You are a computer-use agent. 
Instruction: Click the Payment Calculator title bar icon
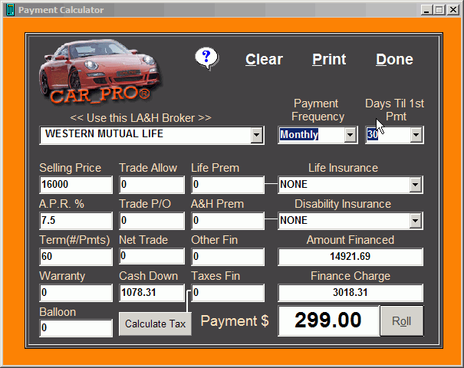pyautogui.click(x=10, y=10)
